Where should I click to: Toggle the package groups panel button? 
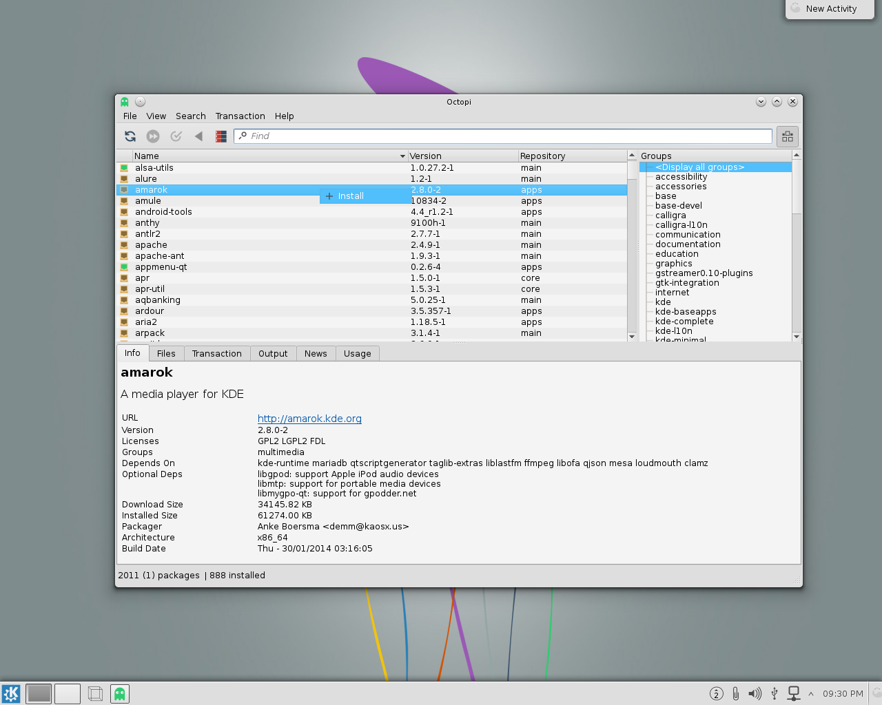pos(788,136)
